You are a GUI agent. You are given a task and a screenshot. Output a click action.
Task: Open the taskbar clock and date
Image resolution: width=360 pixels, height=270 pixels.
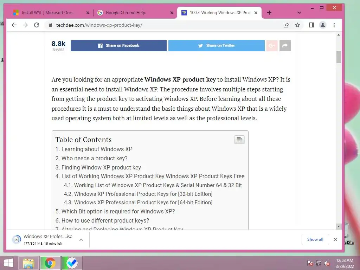click(345, 263)
